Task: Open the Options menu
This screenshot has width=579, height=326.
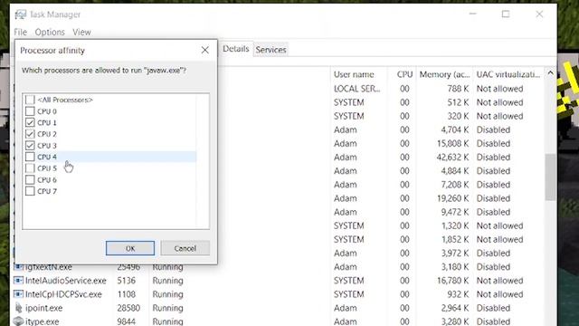Action: tap(50, 33)
